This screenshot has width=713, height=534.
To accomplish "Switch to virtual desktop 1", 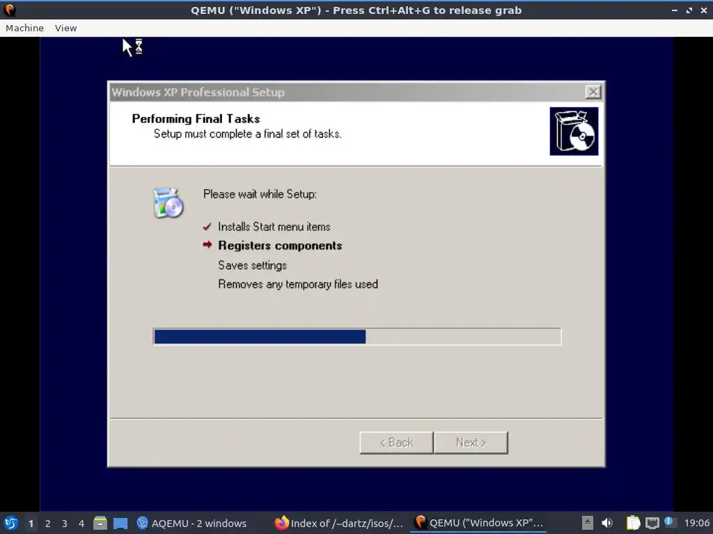I will click(31, 524).
